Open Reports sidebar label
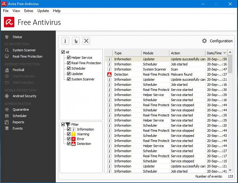 (x=18, y=122)
